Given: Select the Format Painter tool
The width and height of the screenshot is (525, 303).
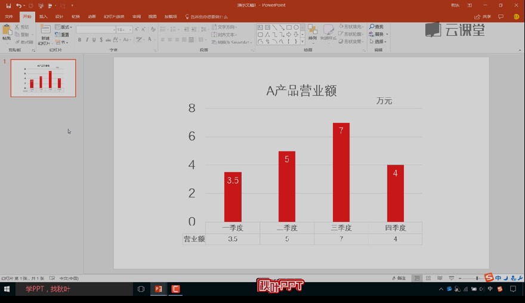Looking at the screenshot, I should coord(24,42).
